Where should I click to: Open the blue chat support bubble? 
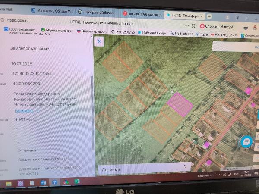pyautogui.click(x=246, y=142)
